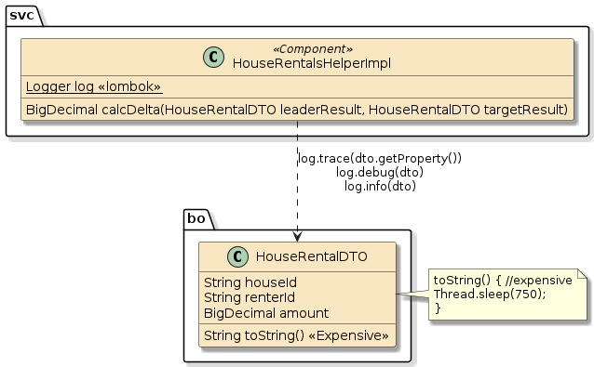Click the log.trace(dto.getProperty()) label
594x367 pixels.
coord(380,158)
